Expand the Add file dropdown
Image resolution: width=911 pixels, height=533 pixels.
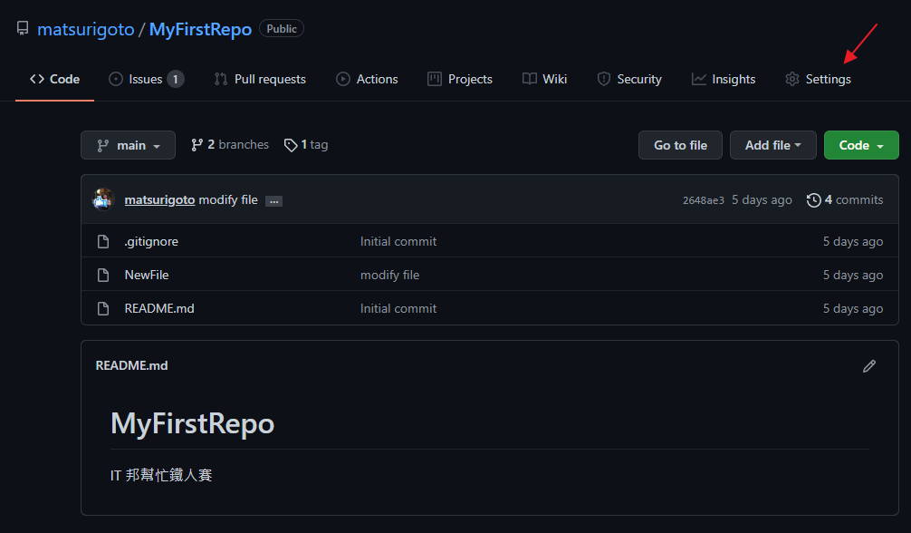[772, 145]
